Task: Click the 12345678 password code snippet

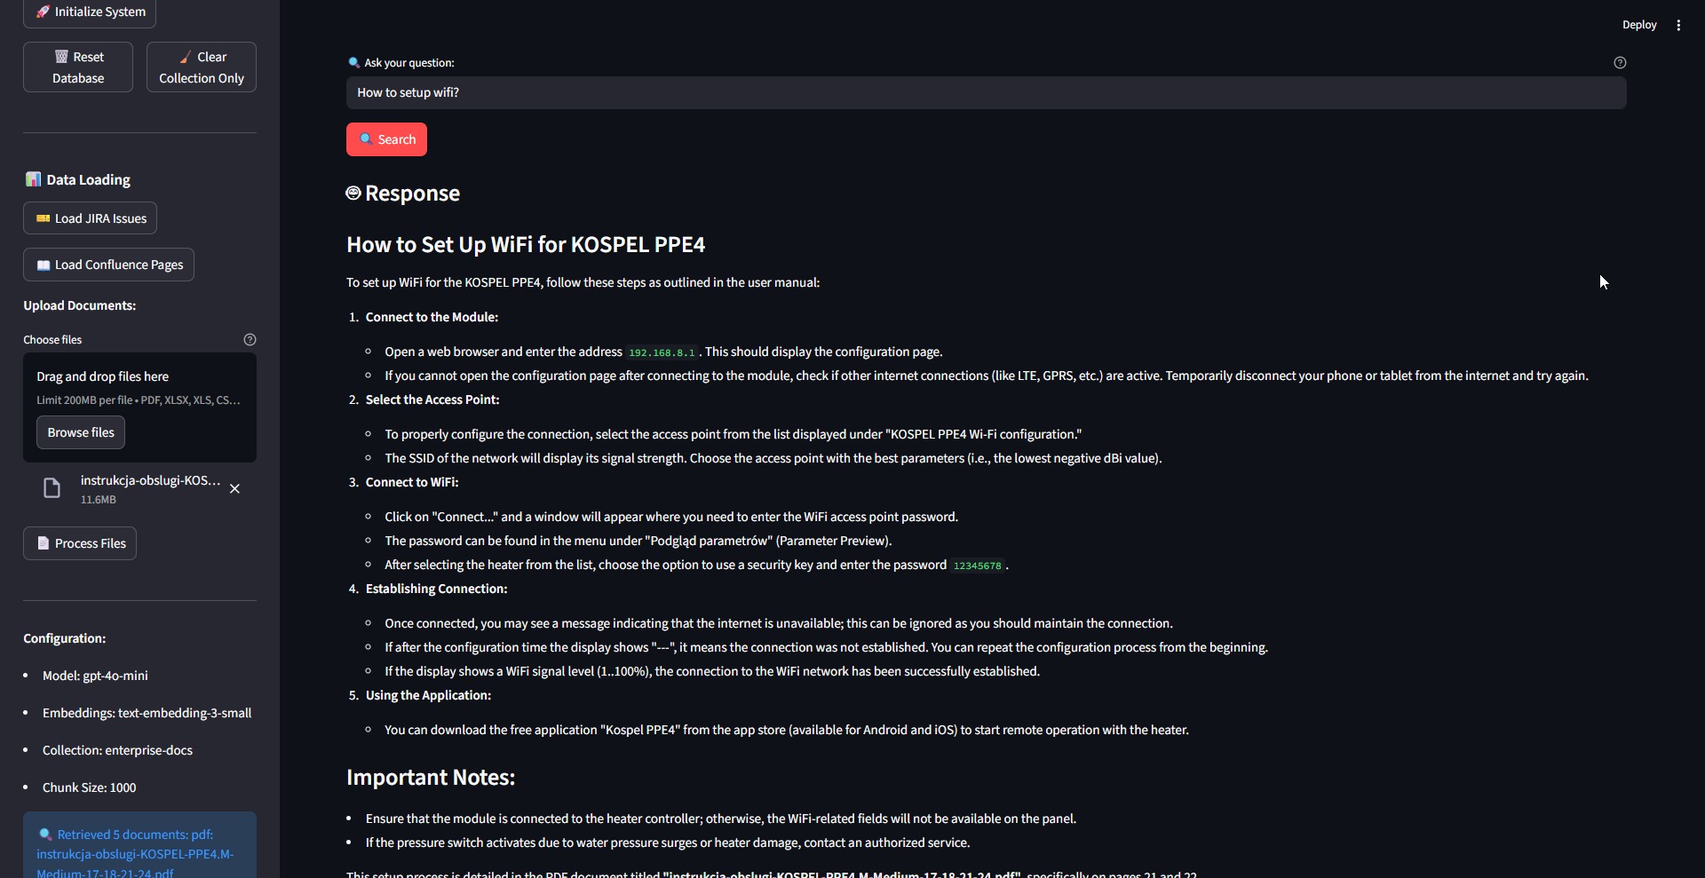Action: [x=977, y=566]
